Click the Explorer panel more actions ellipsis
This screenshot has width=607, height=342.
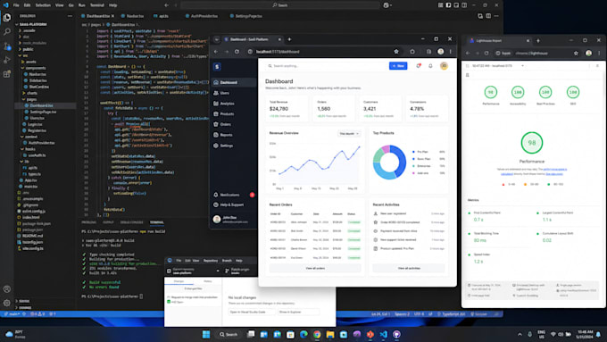pos(70,16)
